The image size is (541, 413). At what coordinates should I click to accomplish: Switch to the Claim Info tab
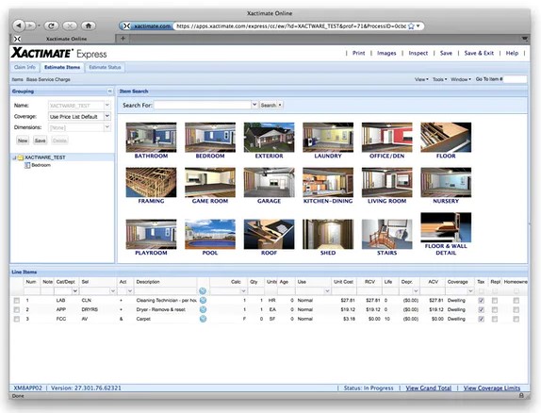coord(25,67)
